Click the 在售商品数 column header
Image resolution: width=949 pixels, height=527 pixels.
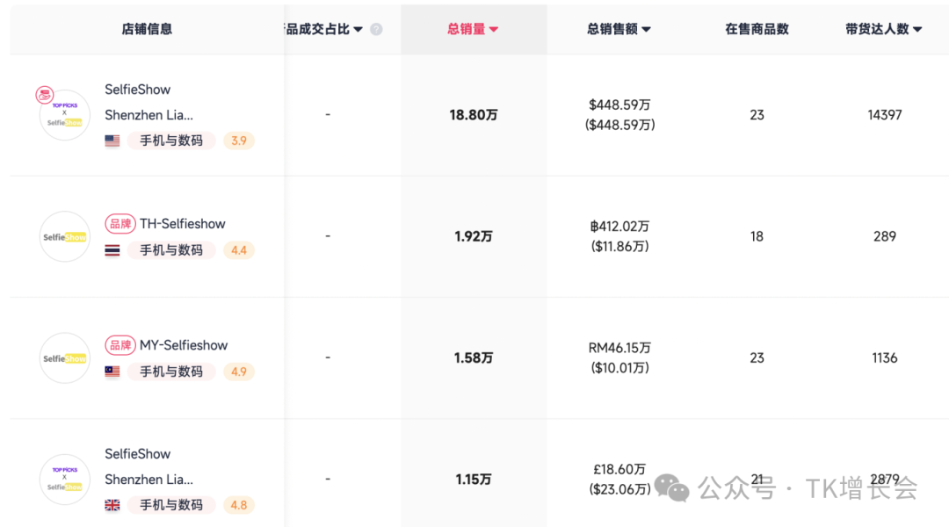click(757, 29)
